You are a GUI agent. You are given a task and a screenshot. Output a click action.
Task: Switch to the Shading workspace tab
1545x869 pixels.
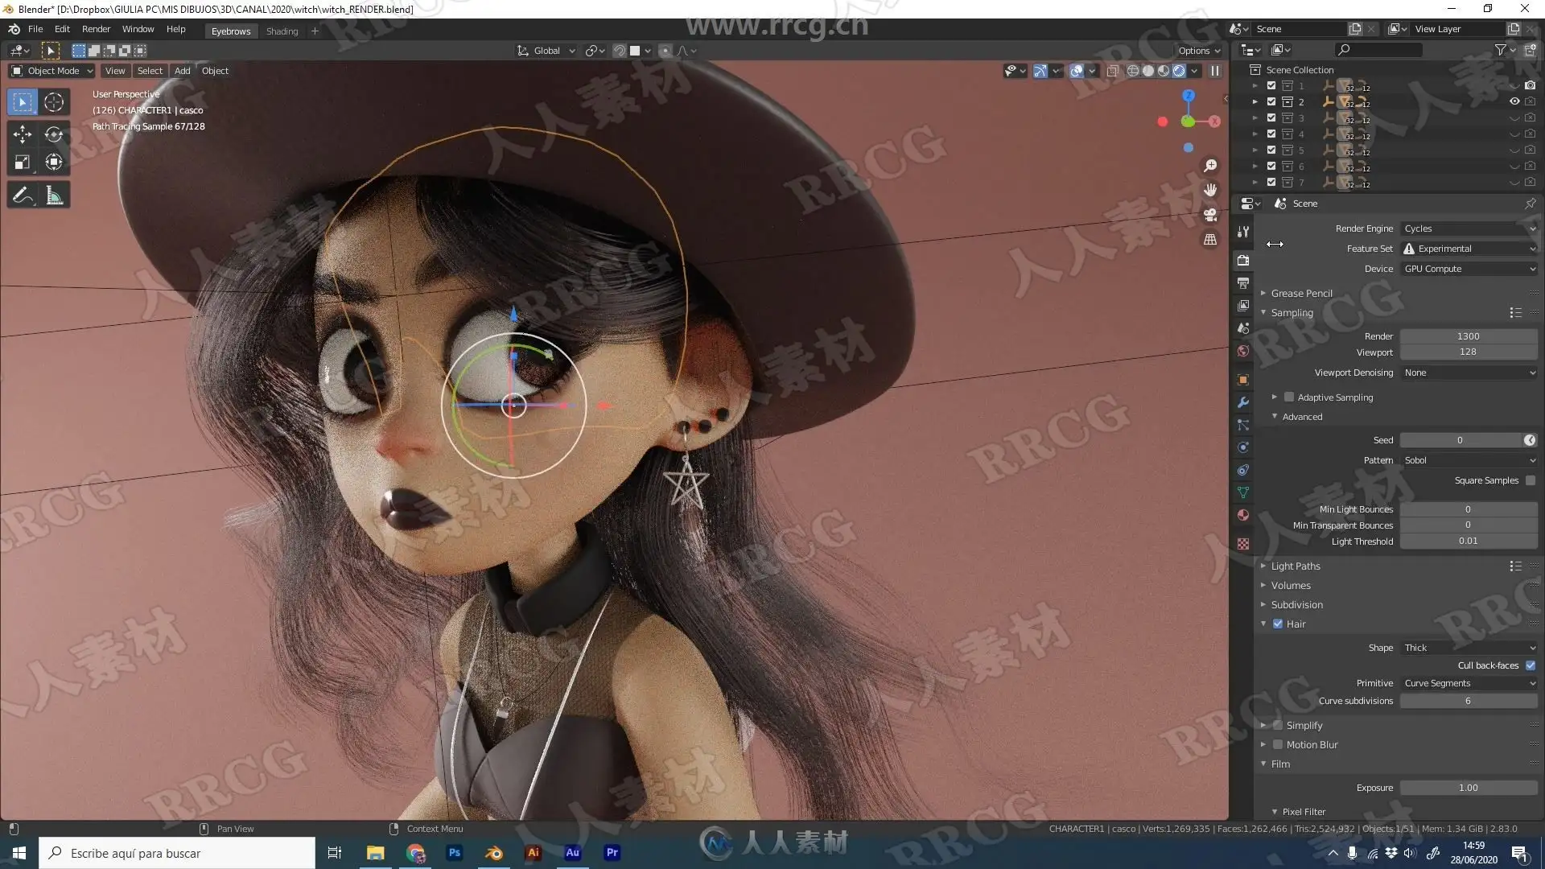282,31
